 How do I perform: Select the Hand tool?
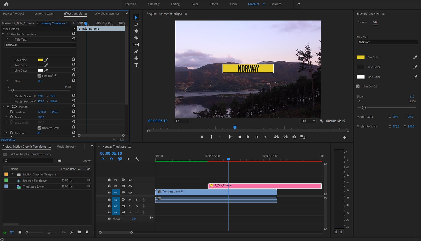[136, 58]
